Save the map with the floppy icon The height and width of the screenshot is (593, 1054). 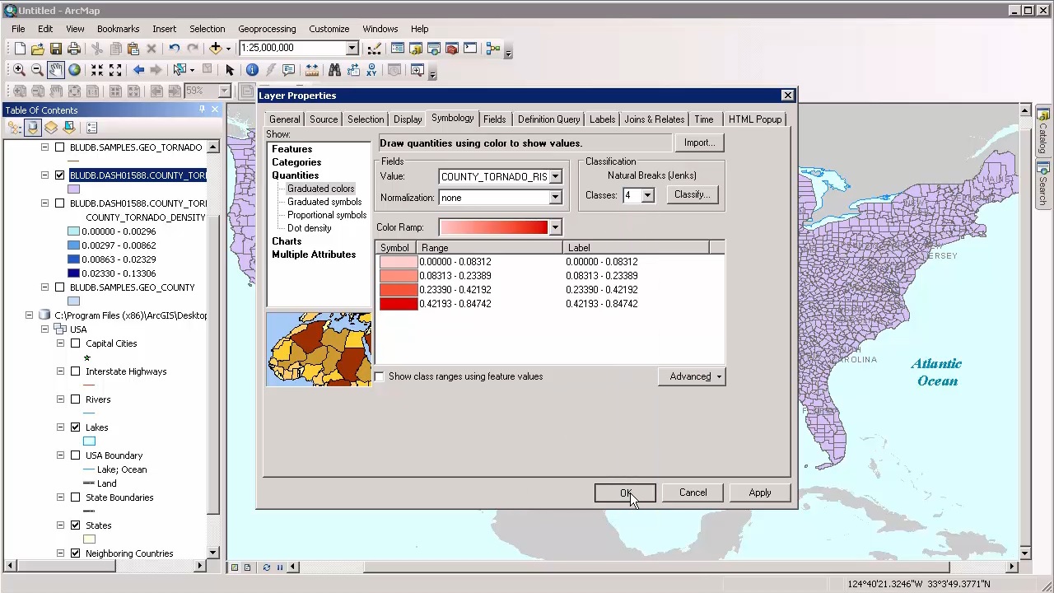point(56,49)
